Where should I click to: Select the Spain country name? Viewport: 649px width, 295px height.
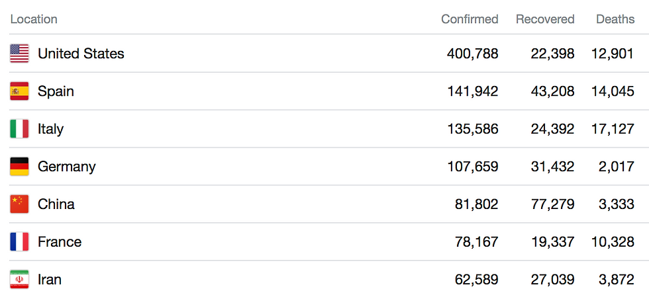tap(56, 91)
